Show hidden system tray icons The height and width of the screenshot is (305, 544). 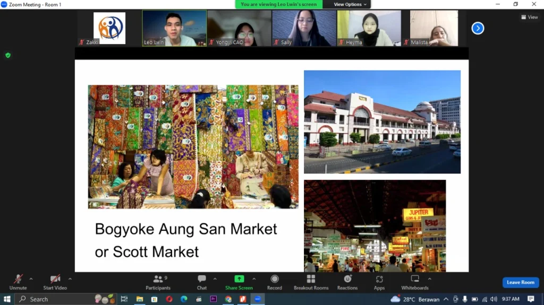446,299
